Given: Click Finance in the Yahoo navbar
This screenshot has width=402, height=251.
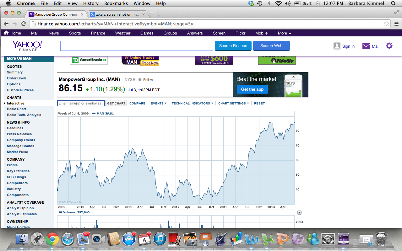Looking at the screenshot, I should coord(98,33).
